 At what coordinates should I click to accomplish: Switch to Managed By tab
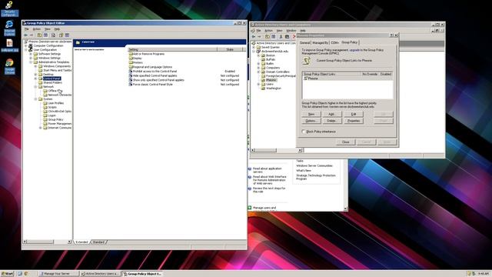(x=320, y=42)
